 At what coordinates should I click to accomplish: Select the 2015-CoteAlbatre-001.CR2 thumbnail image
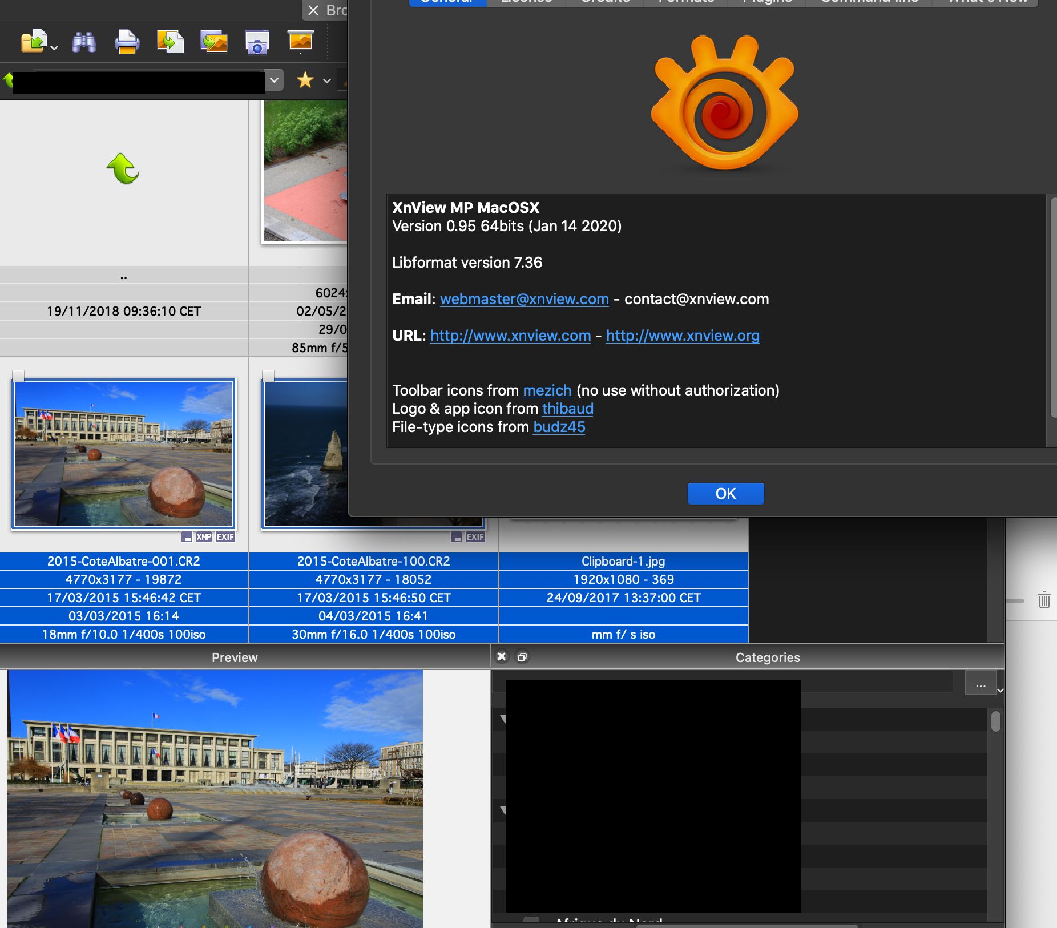124,454
